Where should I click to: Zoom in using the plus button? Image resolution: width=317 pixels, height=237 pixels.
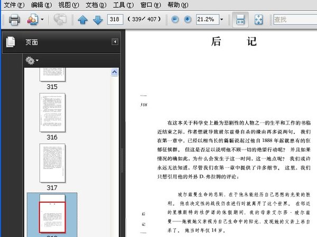(x=188, y=20)
